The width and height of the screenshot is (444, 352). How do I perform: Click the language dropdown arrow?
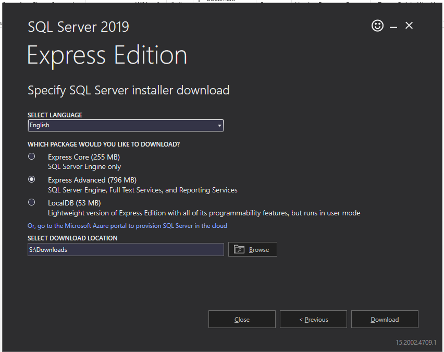click(219, 126)
